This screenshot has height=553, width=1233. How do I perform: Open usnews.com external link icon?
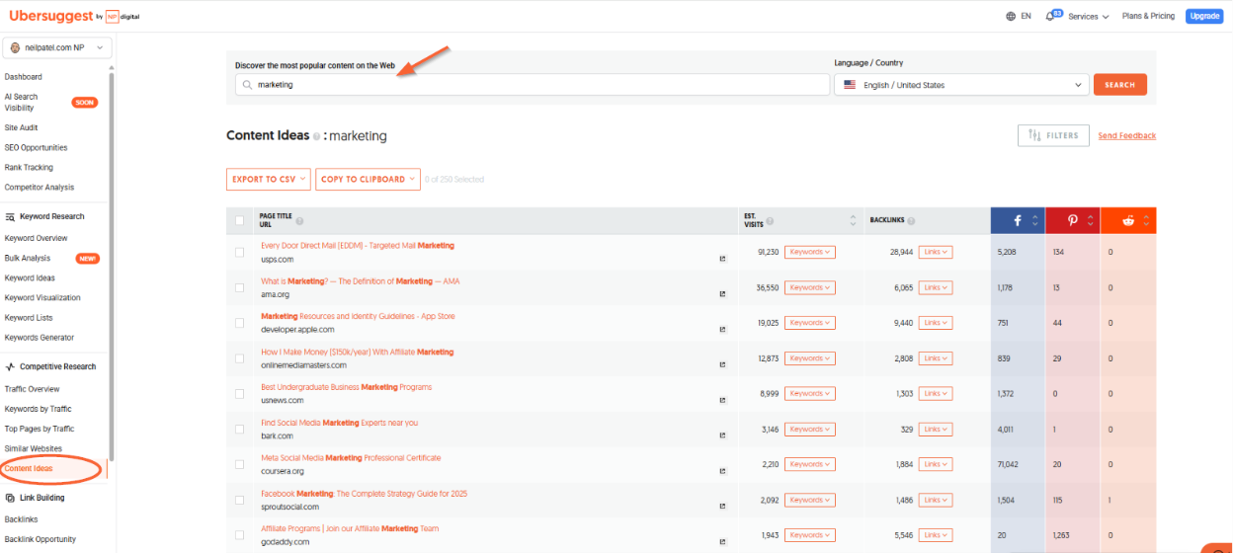[x=722, y=401]
